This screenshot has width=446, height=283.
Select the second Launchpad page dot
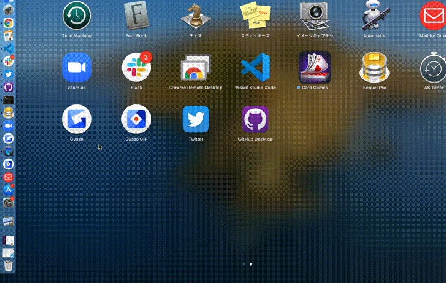(x=251, y=264)
